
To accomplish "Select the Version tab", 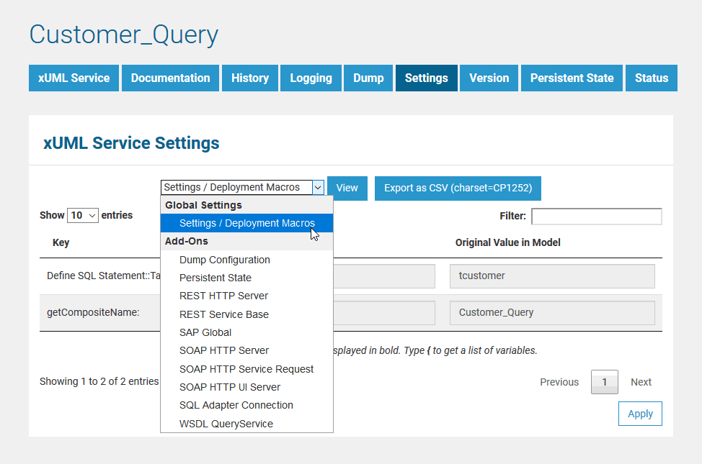I will click(489, 78).
